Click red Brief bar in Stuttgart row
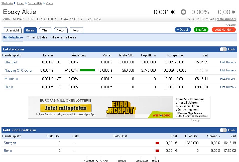The height and width of the screenshot is (162, 239). click(x=157, y=143)
